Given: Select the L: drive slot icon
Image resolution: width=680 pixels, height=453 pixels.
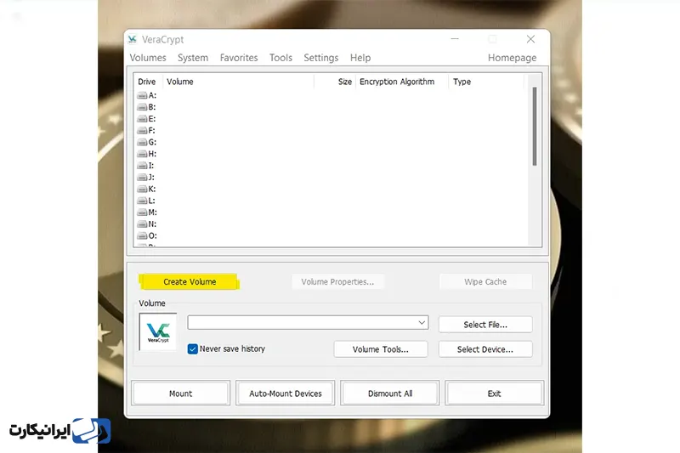Looking at the screenshot, I should [x=142, y=201].
